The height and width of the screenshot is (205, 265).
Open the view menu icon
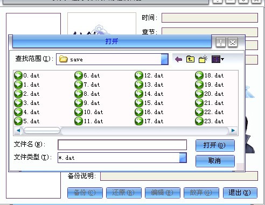pos(218,59)
